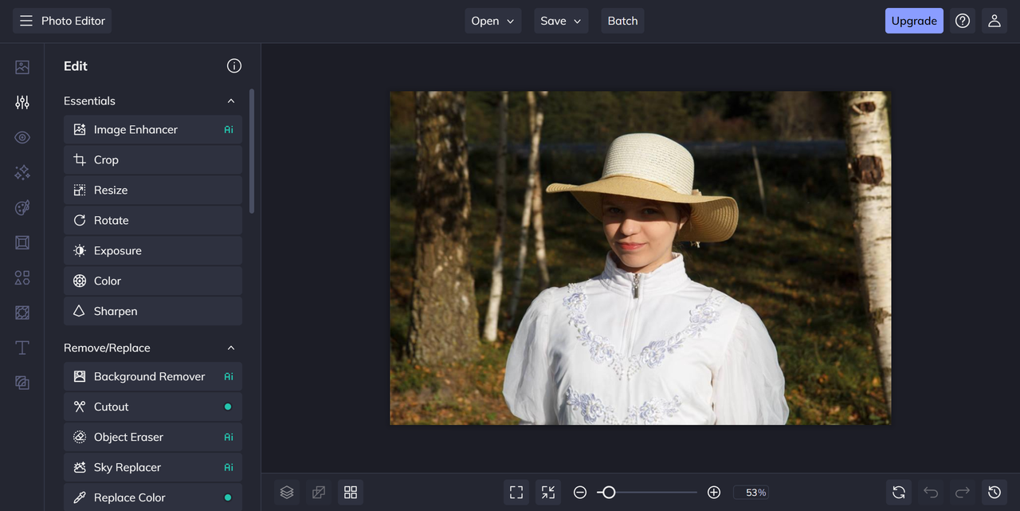This screenshot has width=1020, height=511.
Task: Open the Frames sidebar icon
Action: click(22, 242)
